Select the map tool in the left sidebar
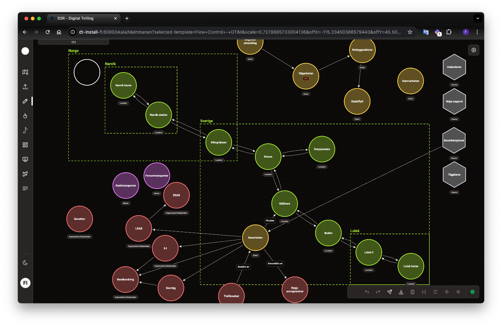Viewport: 502px width, 327px height. (x=25, y=72)
